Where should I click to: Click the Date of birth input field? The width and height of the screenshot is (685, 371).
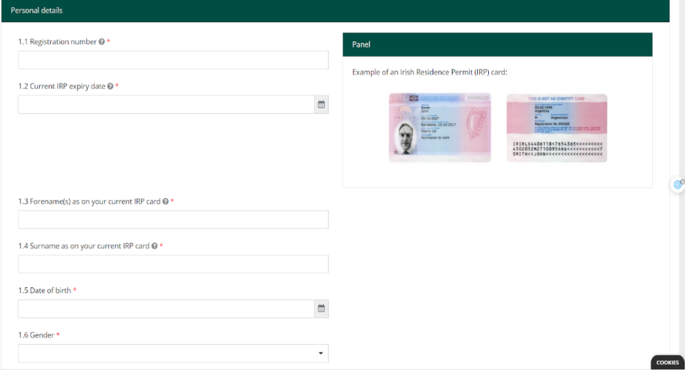coord(165,309)
